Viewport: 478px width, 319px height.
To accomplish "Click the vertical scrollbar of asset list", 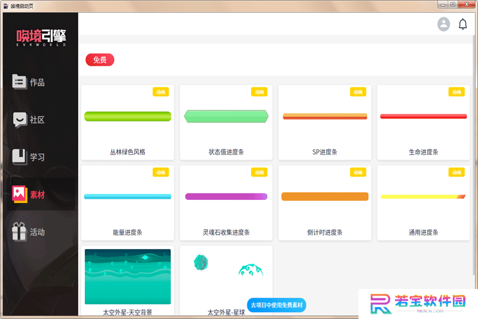I will (x=474, y=156).
